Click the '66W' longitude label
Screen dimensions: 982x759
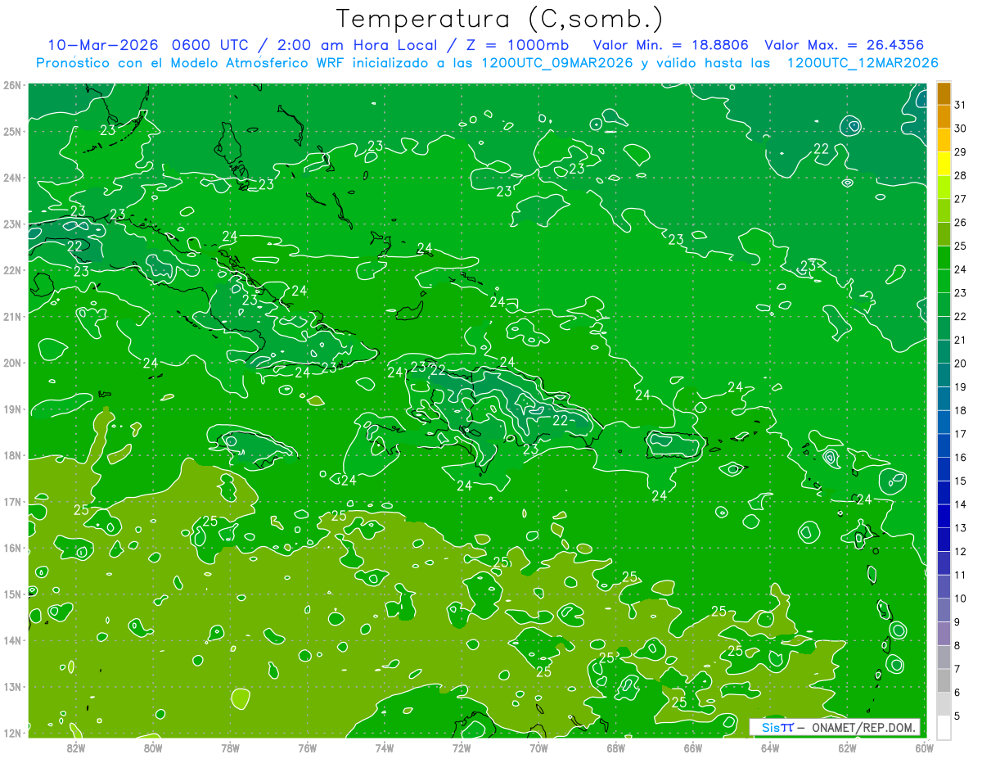coord(692,748)
